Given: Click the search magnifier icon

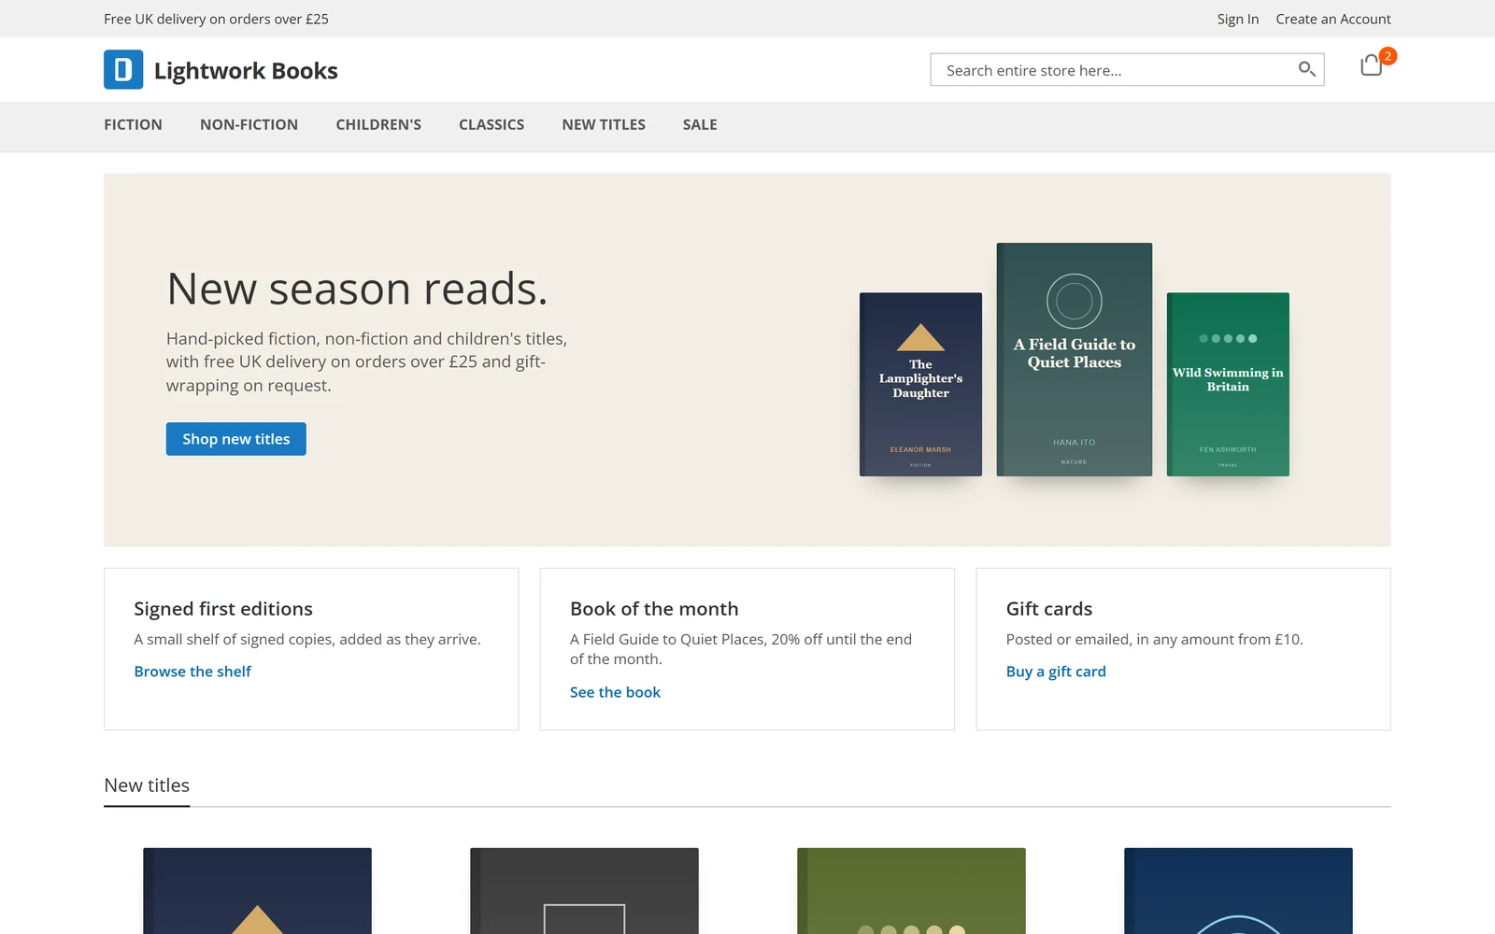Looking at the screenshot, I should [1306, 69].
